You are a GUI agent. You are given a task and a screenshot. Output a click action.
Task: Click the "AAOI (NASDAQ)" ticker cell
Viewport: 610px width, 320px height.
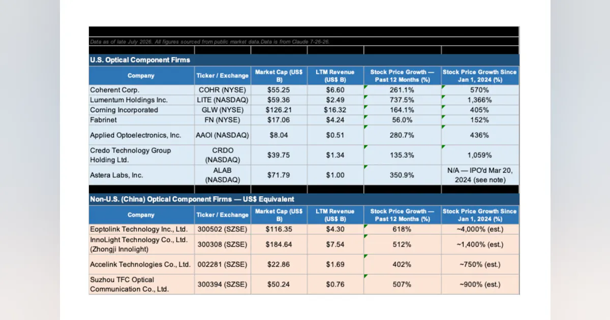tap(223, 135)
